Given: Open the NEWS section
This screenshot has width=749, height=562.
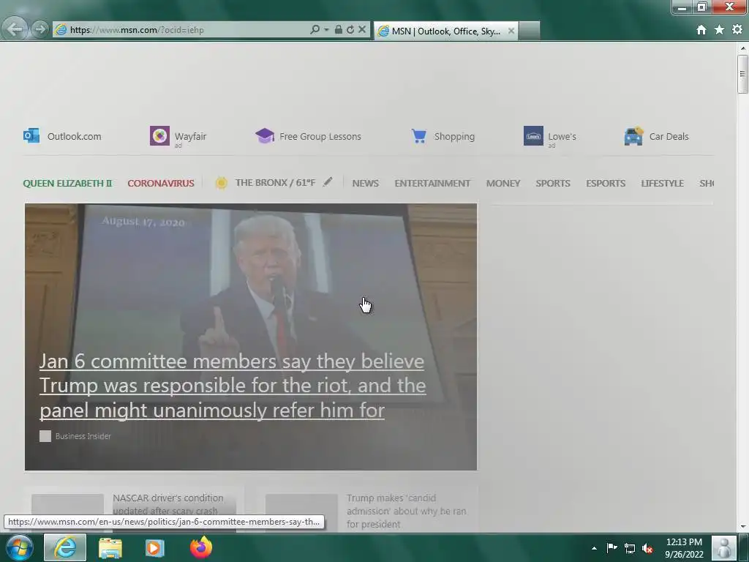Looking at the screenshot, I should (x=366, y=183).
